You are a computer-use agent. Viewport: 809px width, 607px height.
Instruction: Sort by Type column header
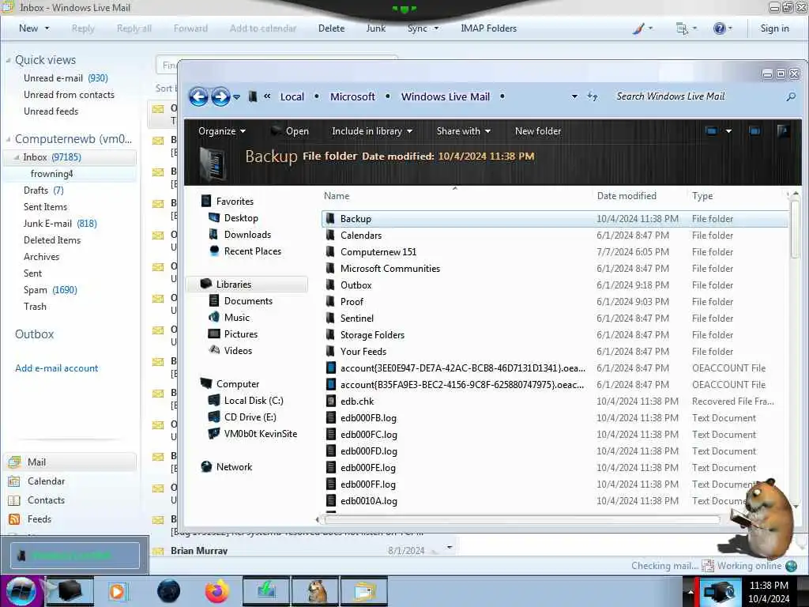[x=702, y=196]
